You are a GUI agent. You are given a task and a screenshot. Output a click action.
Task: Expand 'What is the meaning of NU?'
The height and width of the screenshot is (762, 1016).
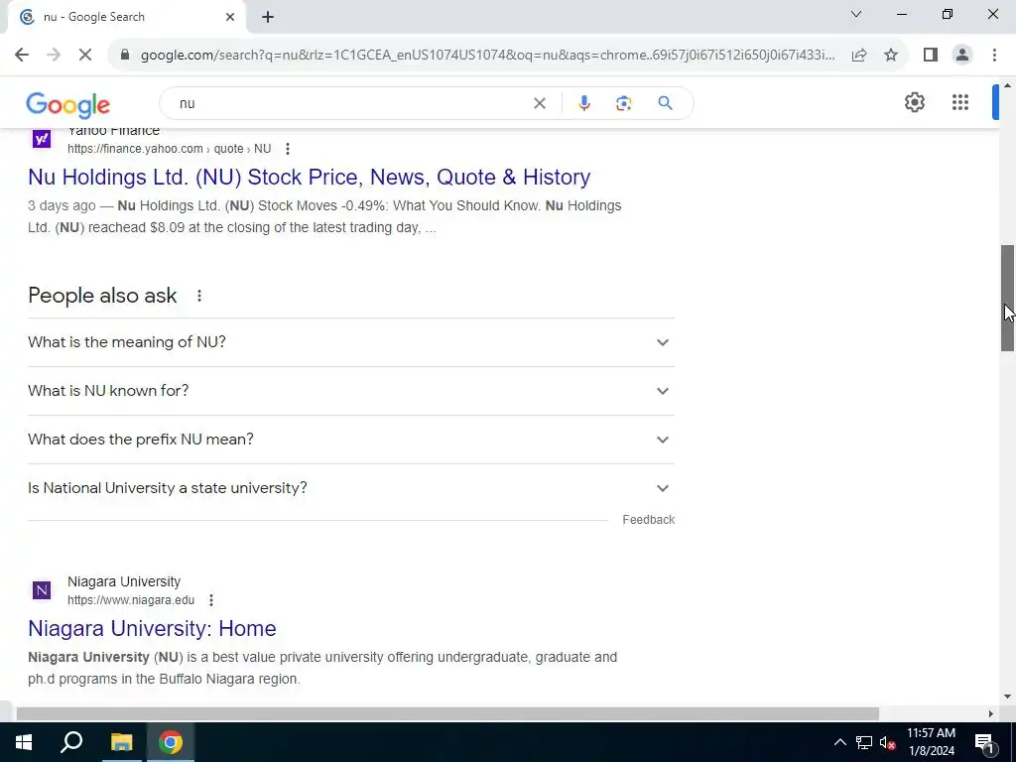click(x=350, y=342)
